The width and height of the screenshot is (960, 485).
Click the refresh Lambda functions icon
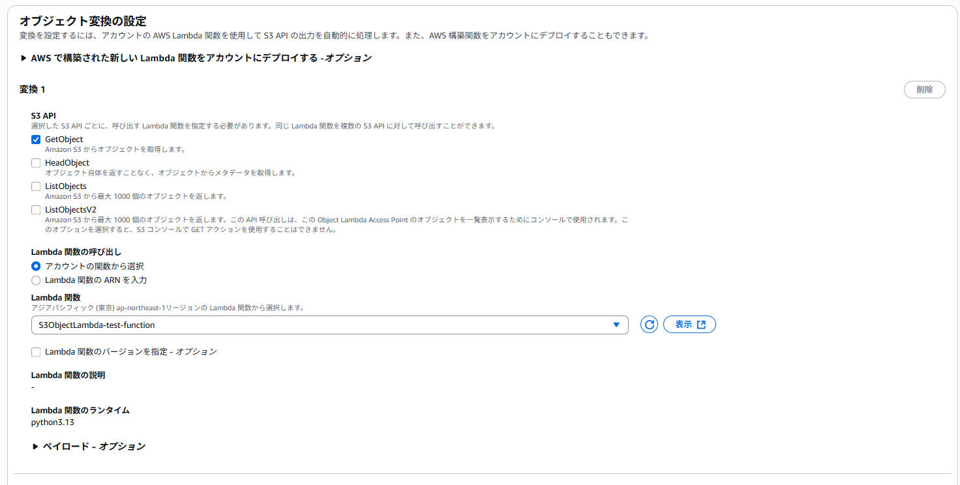pos(649,325)
